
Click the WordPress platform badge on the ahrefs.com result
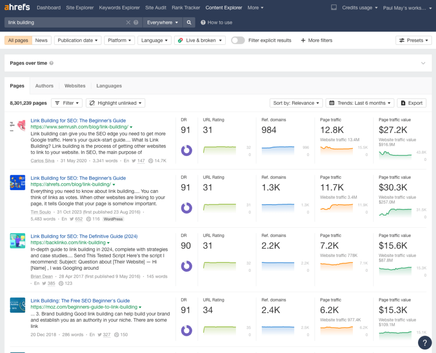113,219
